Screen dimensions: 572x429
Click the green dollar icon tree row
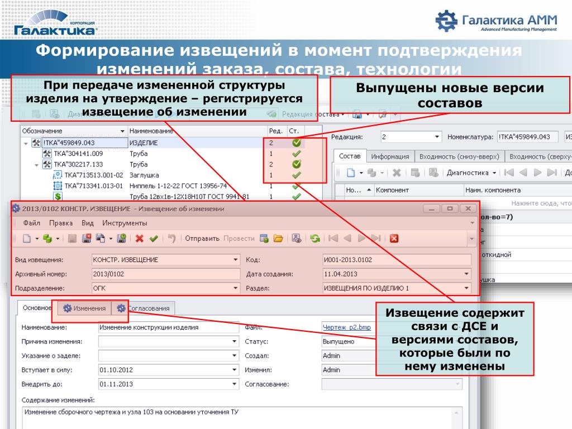(x=58, y=197)
